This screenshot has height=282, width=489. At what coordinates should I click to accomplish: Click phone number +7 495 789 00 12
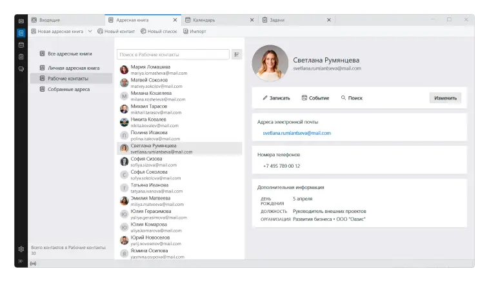click(281, 166)
